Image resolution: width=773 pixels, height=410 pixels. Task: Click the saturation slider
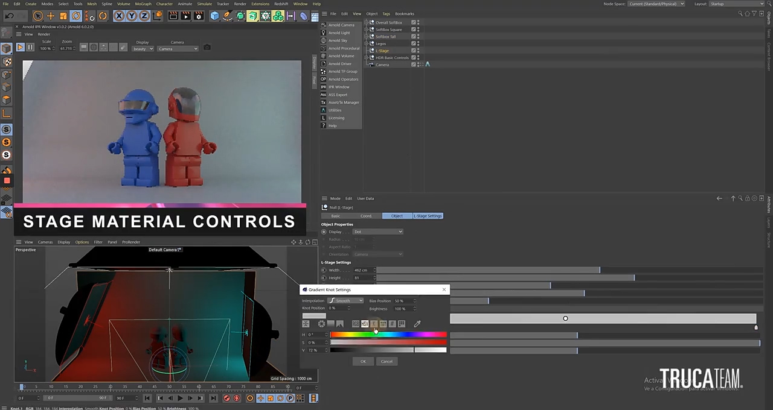click(388, 342)
